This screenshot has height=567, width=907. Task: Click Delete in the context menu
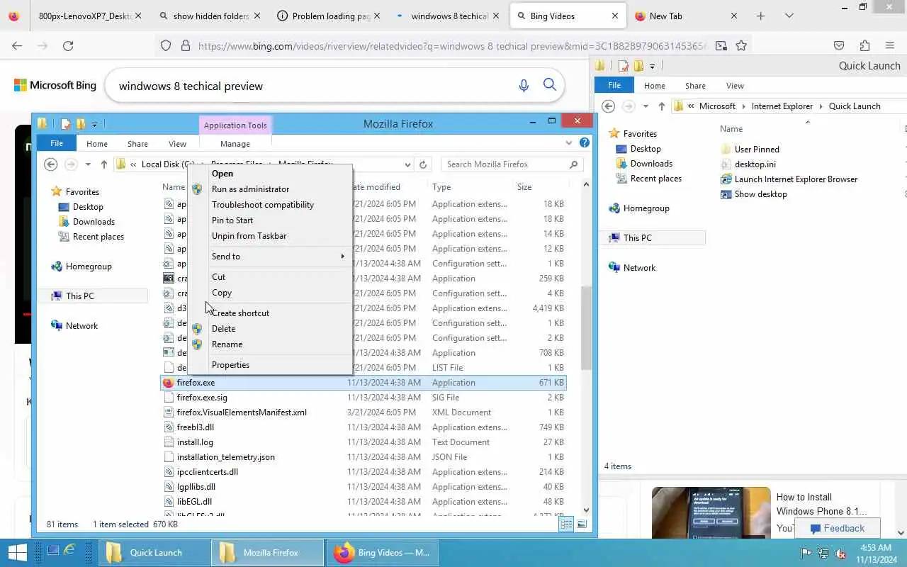[270, 329]
